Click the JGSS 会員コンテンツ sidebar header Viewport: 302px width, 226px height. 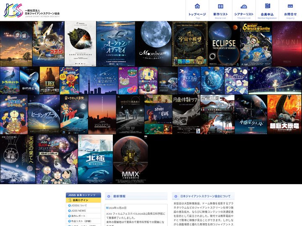(x=83, y=195)
